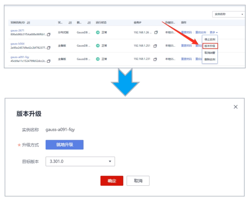248x200 pixels.
Task: Open instance gauss-a091-fqy link
Action: (20, 57)
